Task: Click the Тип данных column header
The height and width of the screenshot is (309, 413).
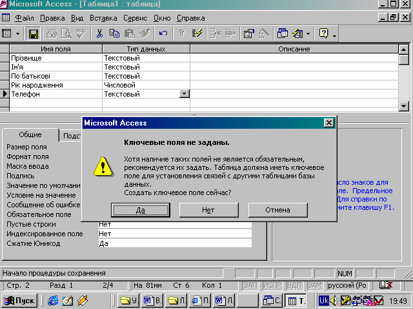Action: tap(146, 49)
